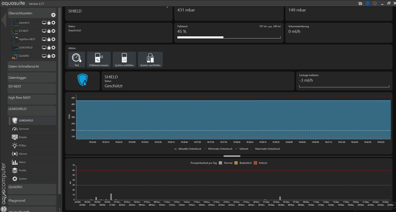
Task: Expand the high flow NEXT device section
Action: tap(32, 99)
